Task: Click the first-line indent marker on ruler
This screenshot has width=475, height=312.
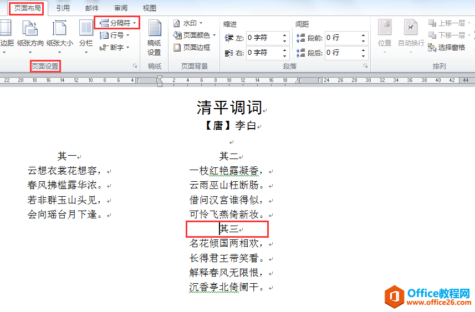Action: (159, 78)
